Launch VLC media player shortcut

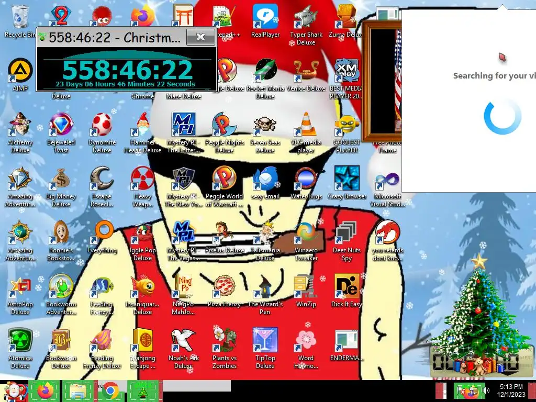(x=306, y=125)
